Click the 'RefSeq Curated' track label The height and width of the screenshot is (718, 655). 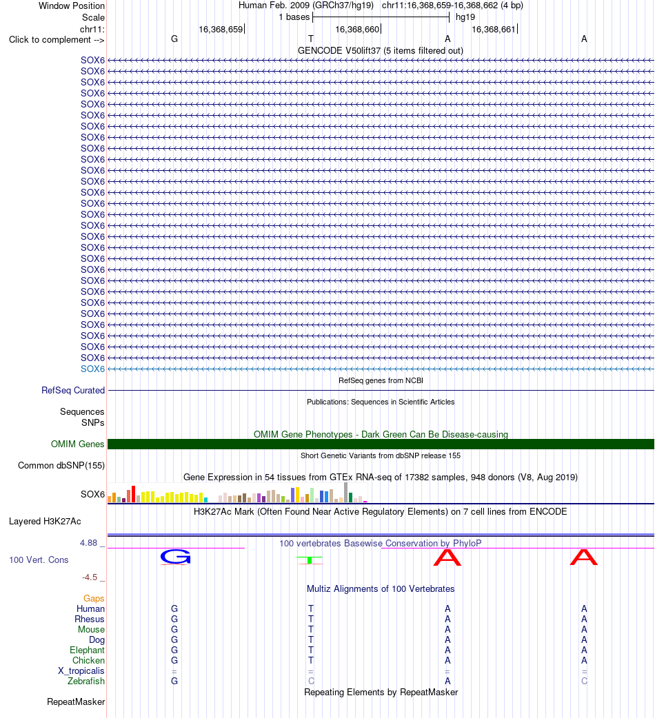73,391
